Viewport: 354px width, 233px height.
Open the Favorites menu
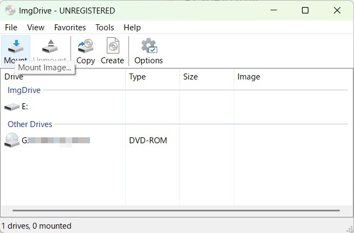tap(70, 28)
